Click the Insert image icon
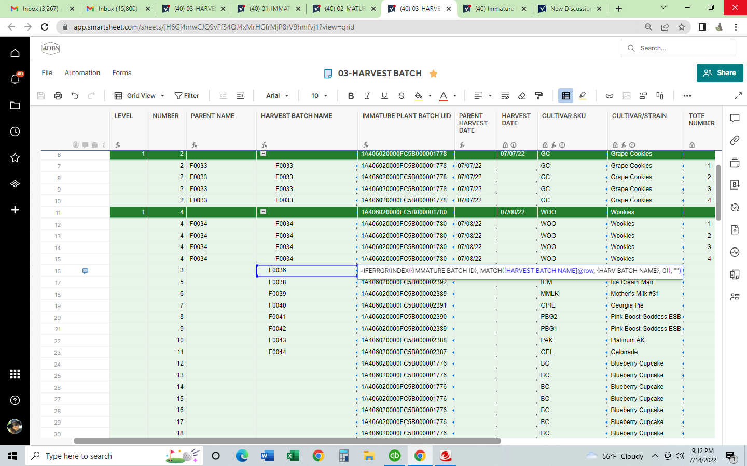Image resolution: width=747 pixels, height=466 pixels. point(627,96)
